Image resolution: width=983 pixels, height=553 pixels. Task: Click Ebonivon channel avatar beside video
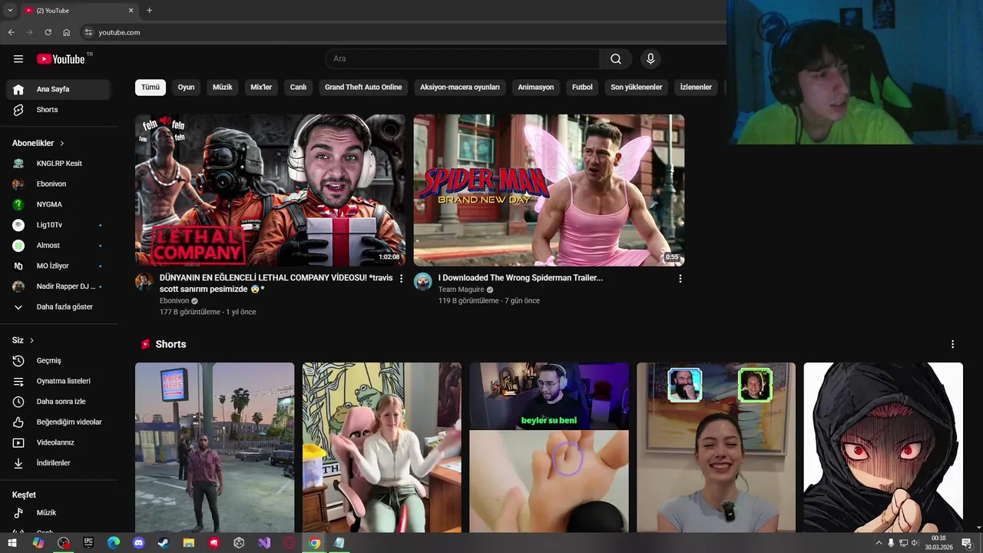[144, 281]
